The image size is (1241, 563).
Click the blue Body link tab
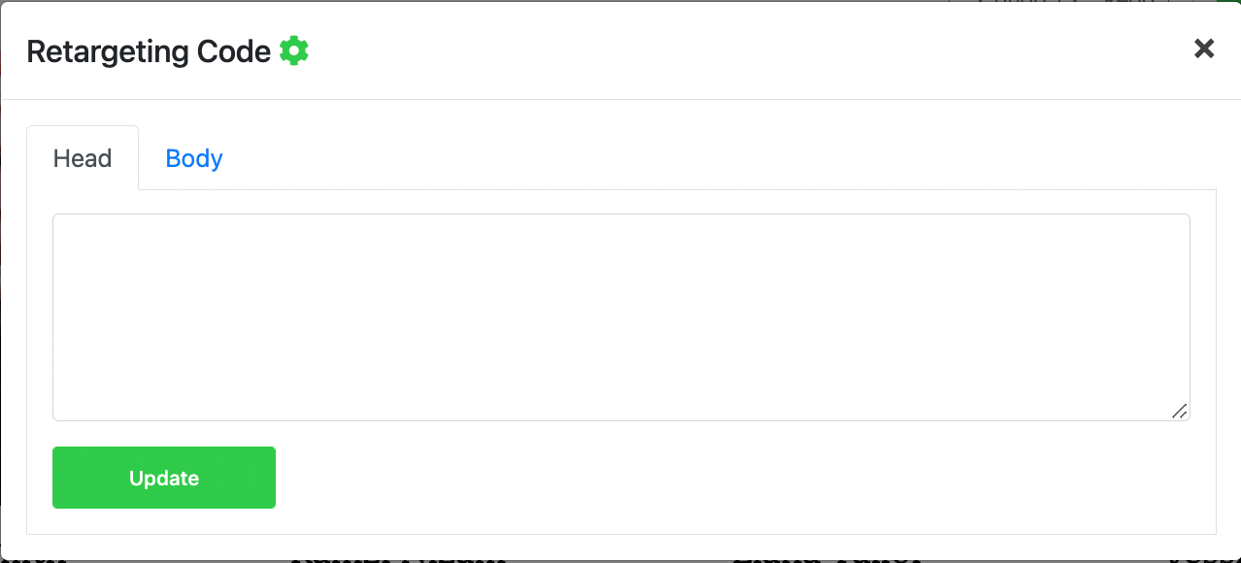(194, 158)
